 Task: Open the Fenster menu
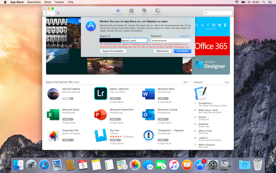pyautogui.click(x=59, y=2)
